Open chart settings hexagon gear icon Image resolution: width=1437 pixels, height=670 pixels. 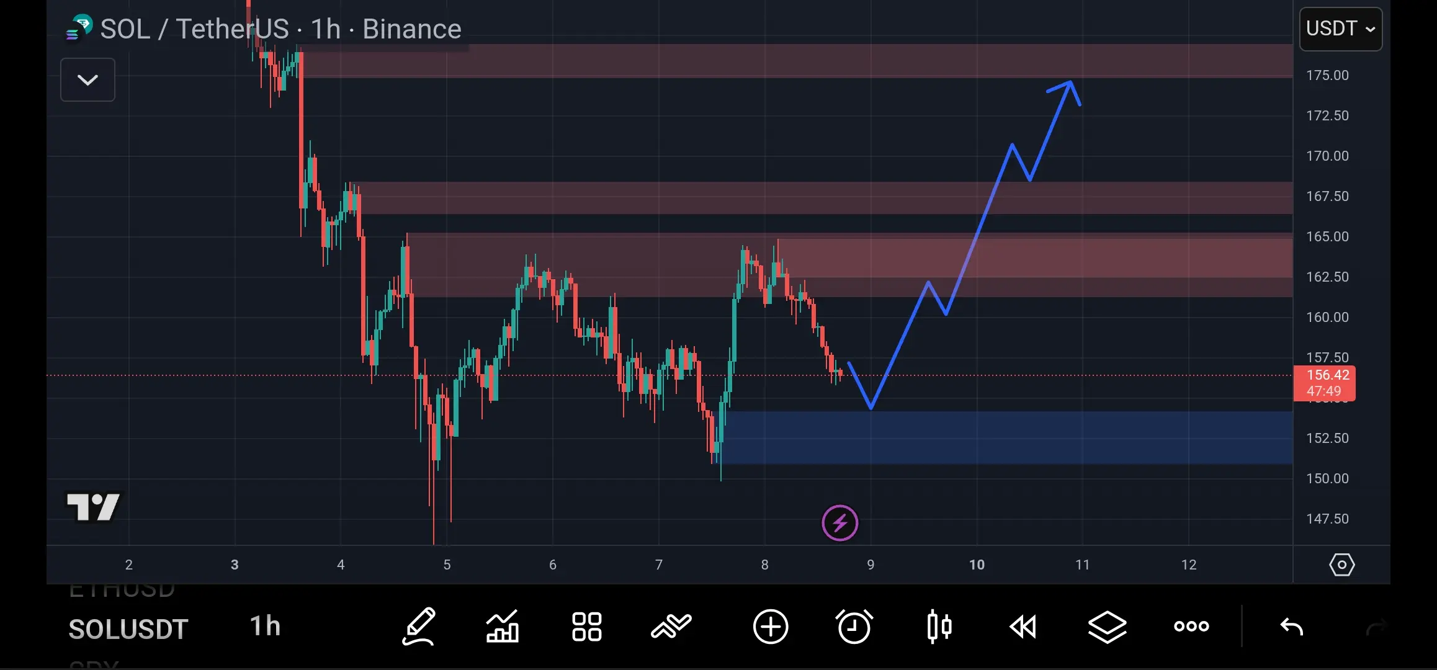(x=1341, y=565)
